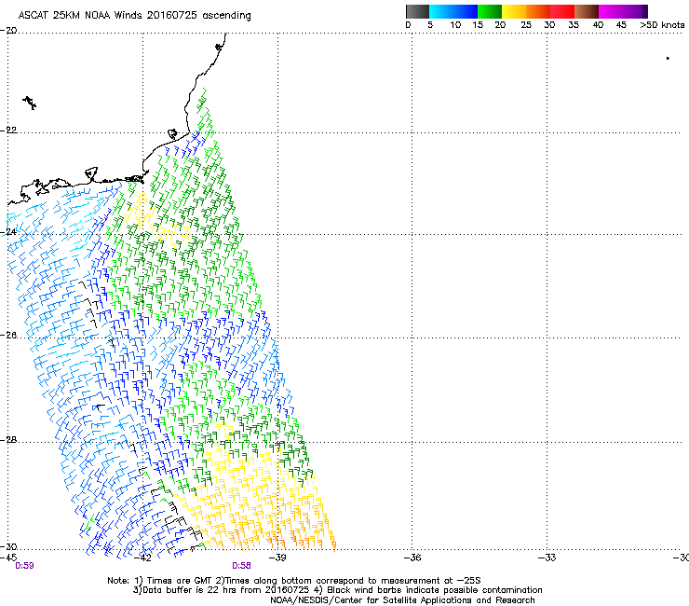Viewport: 689px width, 606px height.
Task: Click the purple 'D:59' time label
Action: pos(24,566)
